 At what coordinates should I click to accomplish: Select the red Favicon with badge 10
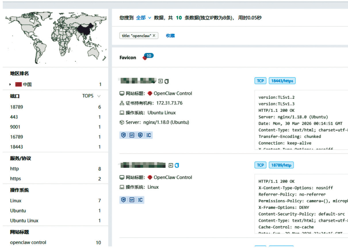coord(148,57)
